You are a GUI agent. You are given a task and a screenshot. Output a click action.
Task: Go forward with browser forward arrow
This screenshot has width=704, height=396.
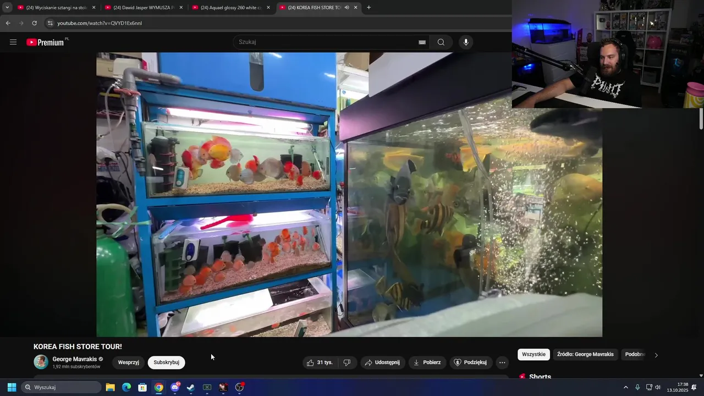coord(21,23)
